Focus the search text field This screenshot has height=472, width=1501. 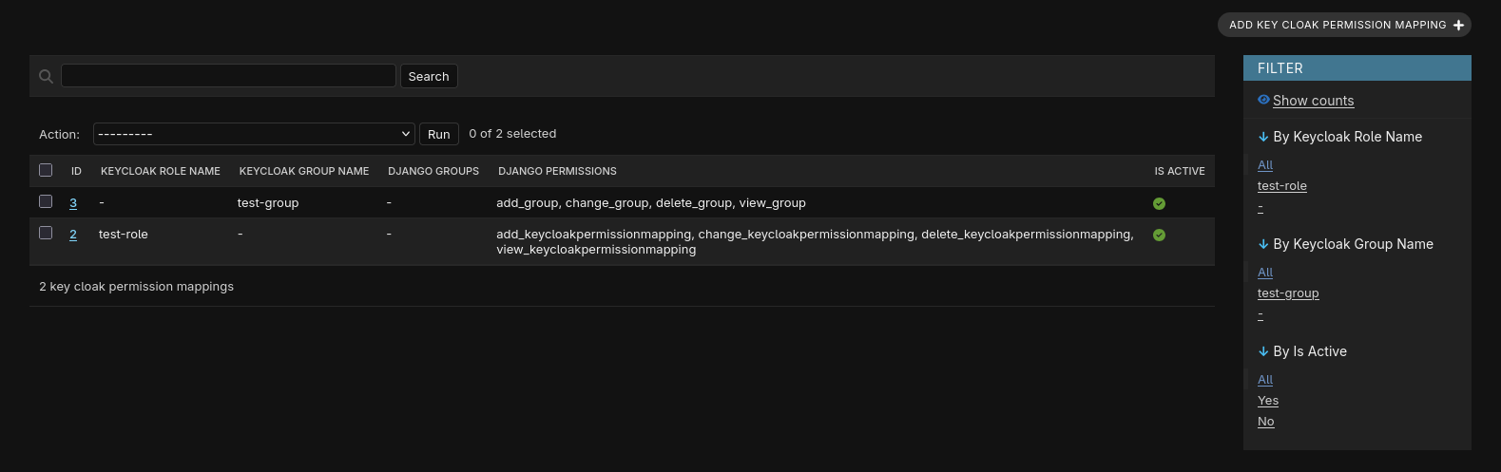[x=228, y=76]
